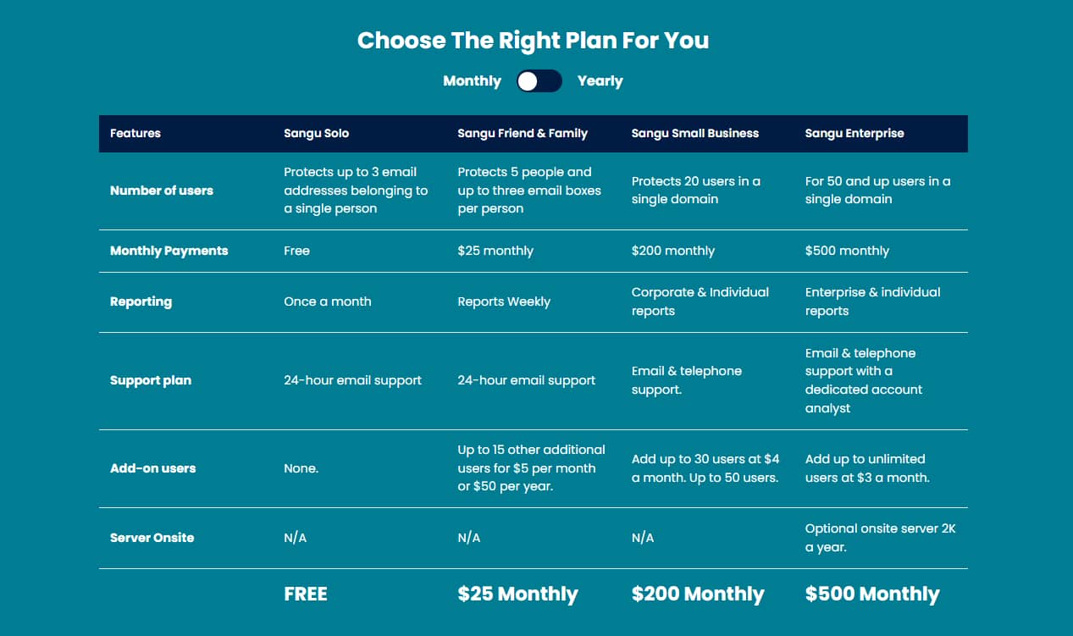This screenshot has width=1073, height=636.
Task: Click the Sangu Small Business header
Action: pyautogui.click(x=695, y=133)
